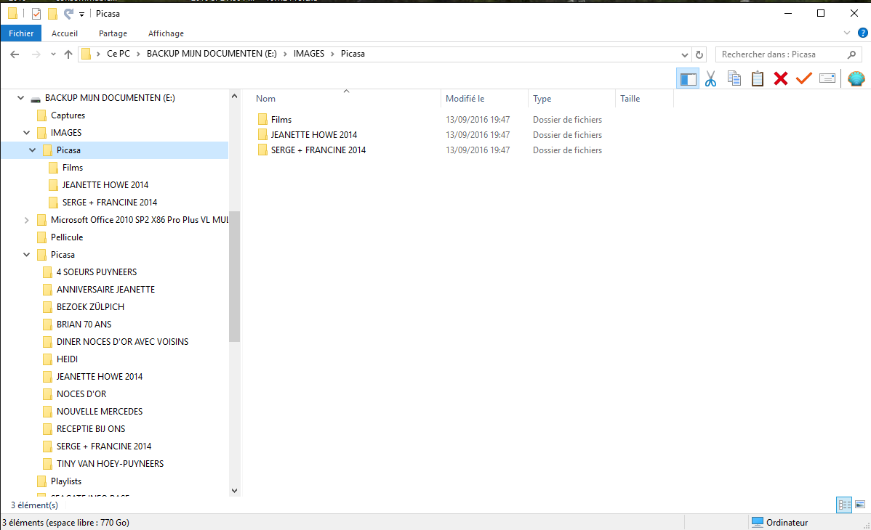Screen dimensions: 871x530
Task: Click the navigation pane vertical scrollbar thumb
Action: pos(234,277)
